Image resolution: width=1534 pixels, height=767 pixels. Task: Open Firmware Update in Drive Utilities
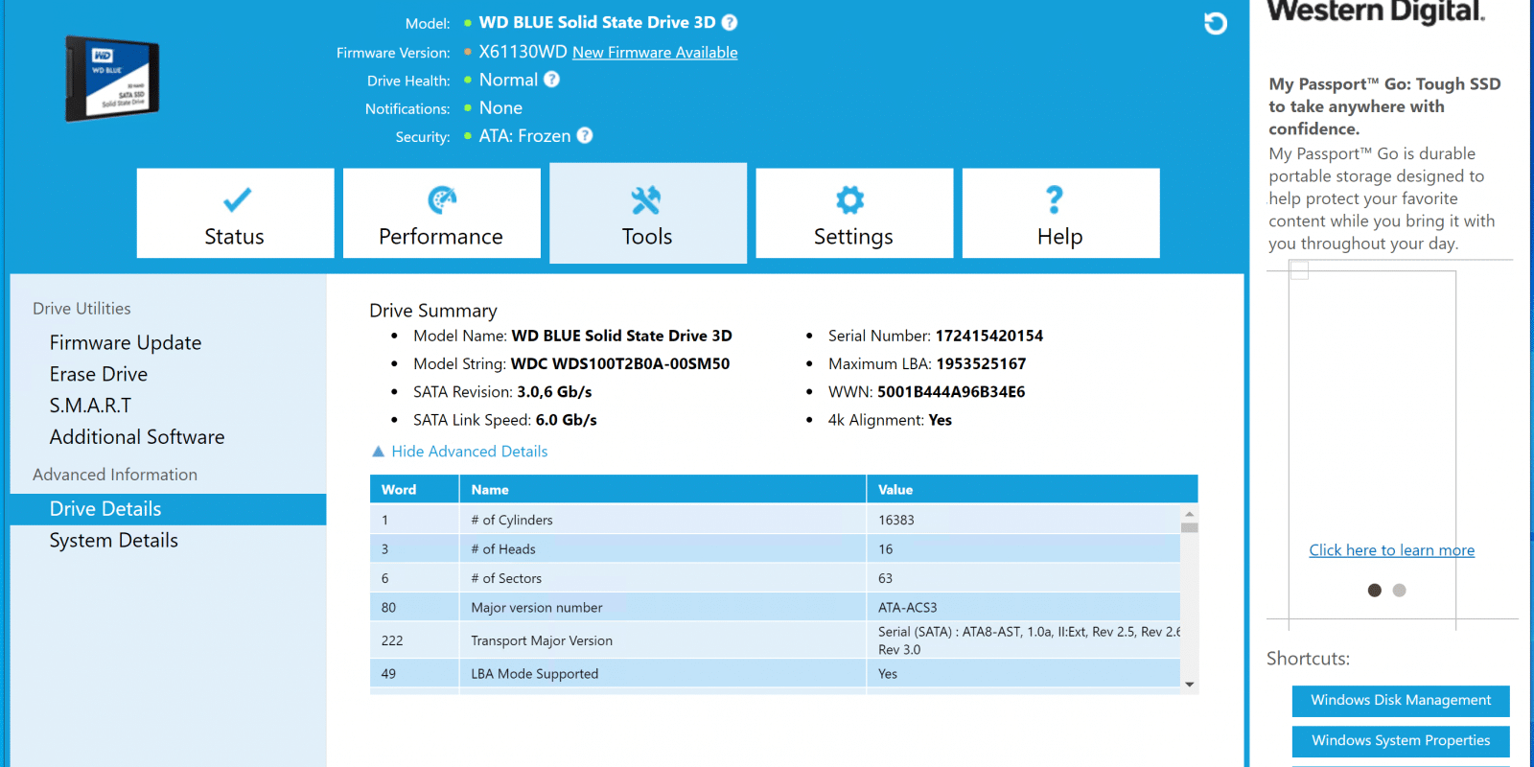tap(126, 342)
